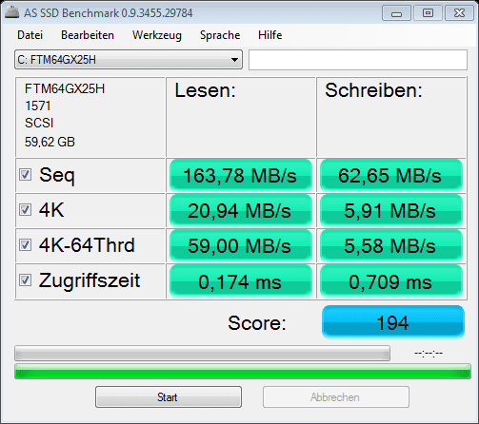Click the Seq read result 163,78 MB/s
This screenshot has width=479, height=424.
(x=240, y=175)
